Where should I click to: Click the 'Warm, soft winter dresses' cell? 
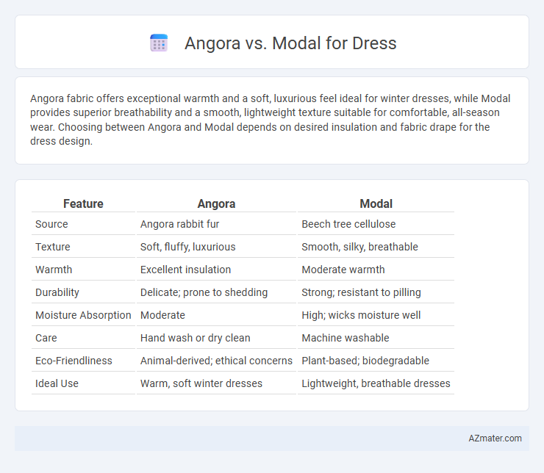(201, 383)
